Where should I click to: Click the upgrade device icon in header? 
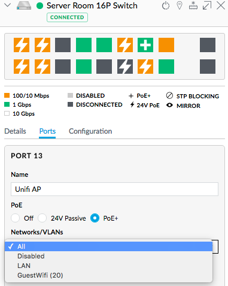(x=193, y=5)
